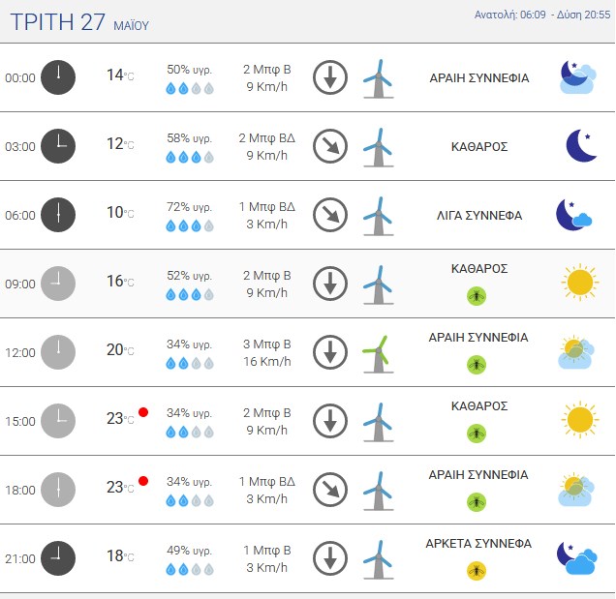
Task: Click the Ανατολή 06:09 - Δύση 20:55 text
Action: pos(542,15)
